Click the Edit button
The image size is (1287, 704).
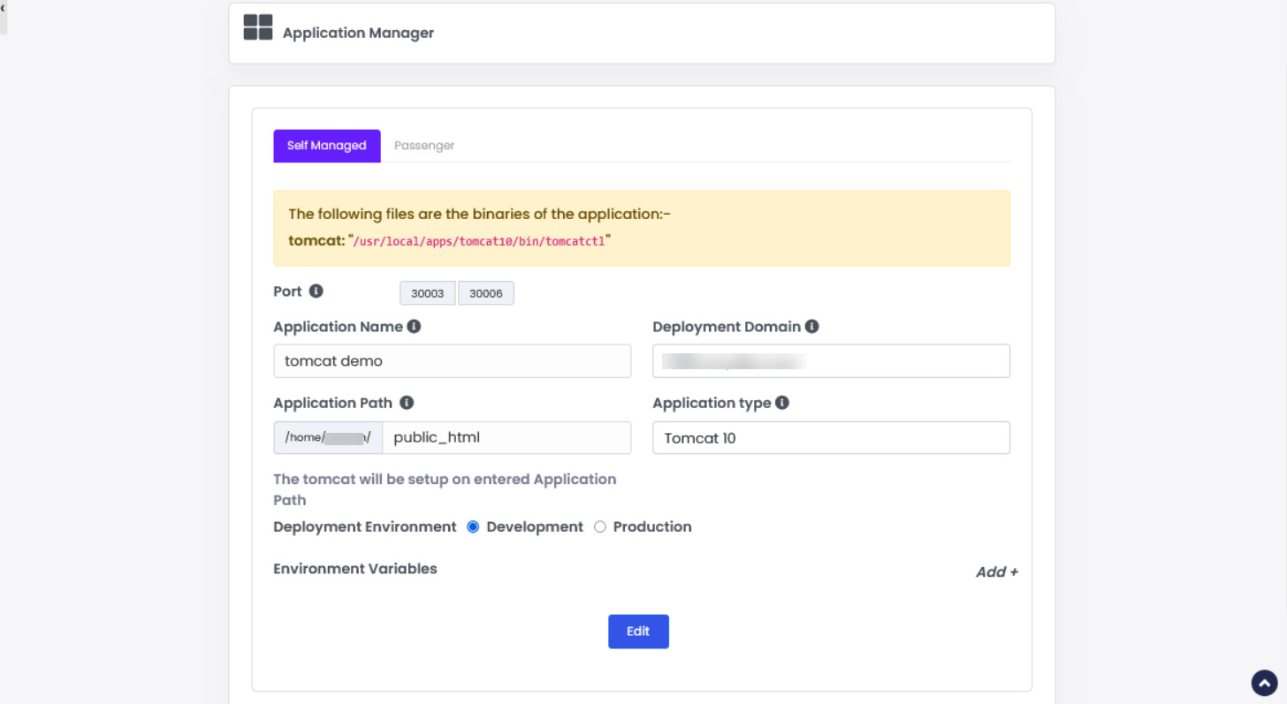coord(638,632)
